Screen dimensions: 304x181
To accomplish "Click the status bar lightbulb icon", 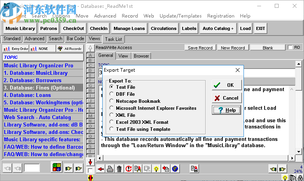I will pyautogui.click(x=285, y=178).
